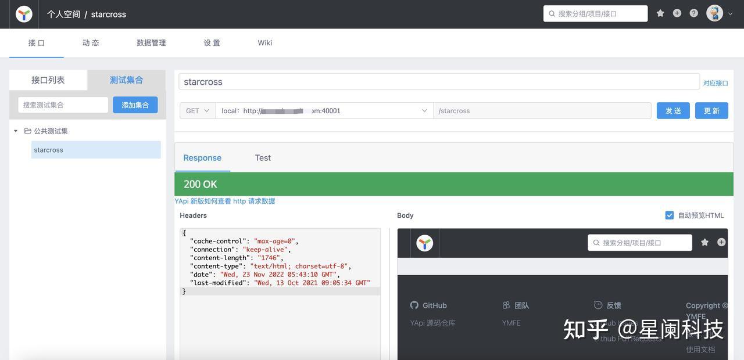Open favorites star icon in header
The image size is (744, 360).
(x=660, y=13)
